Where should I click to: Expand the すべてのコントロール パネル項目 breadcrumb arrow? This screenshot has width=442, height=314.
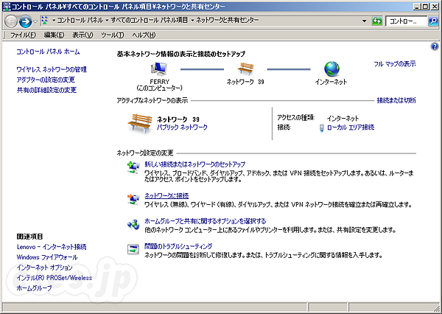[x=193, y=21]
